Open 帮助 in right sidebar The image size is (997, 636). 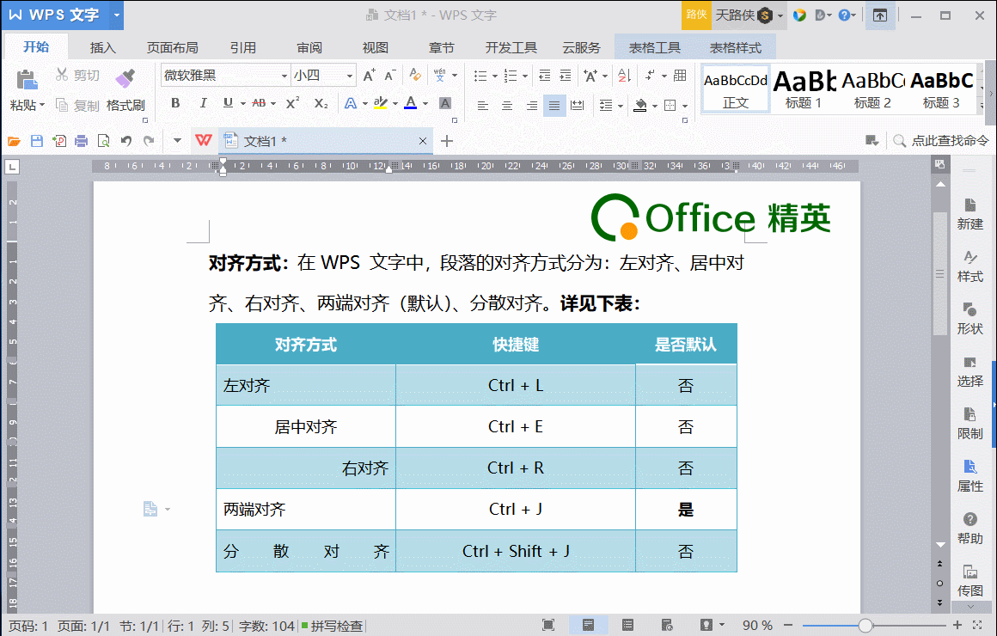coord(969,529)
